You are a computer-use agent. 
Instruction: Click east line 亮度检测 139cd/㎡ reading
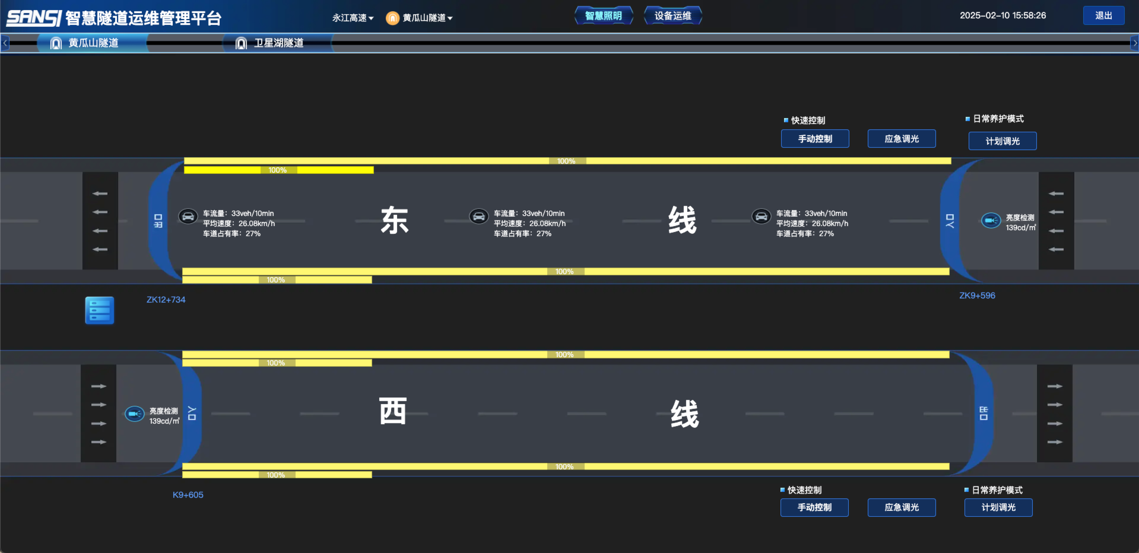point(1021,223)
